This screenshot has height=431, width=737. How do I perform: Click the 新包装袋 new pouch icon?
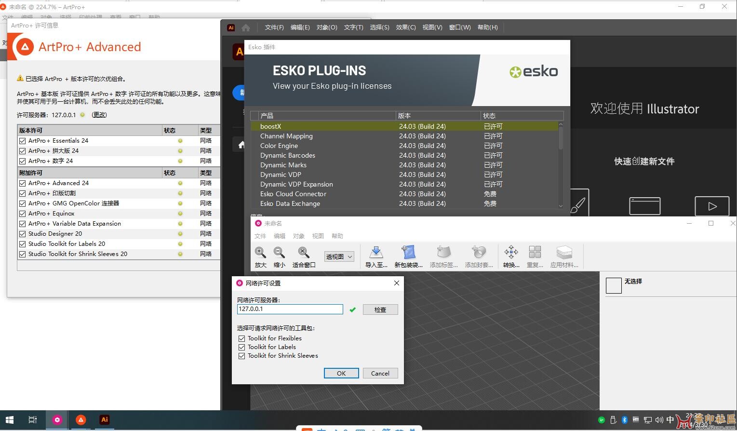pyautogui.click(x=408, y=252)
